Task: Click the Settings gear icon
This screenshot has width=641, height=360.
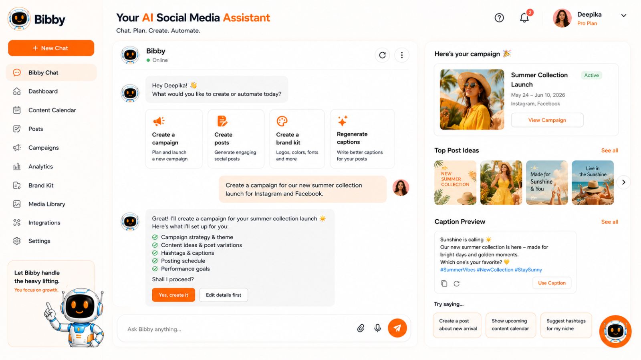Action: pos(17,241)
